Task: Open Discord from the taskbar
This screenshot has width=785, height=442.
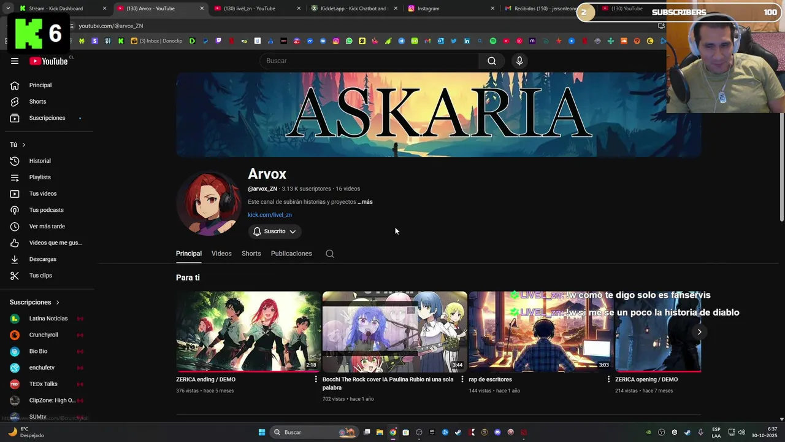Action: pos(497,432)
